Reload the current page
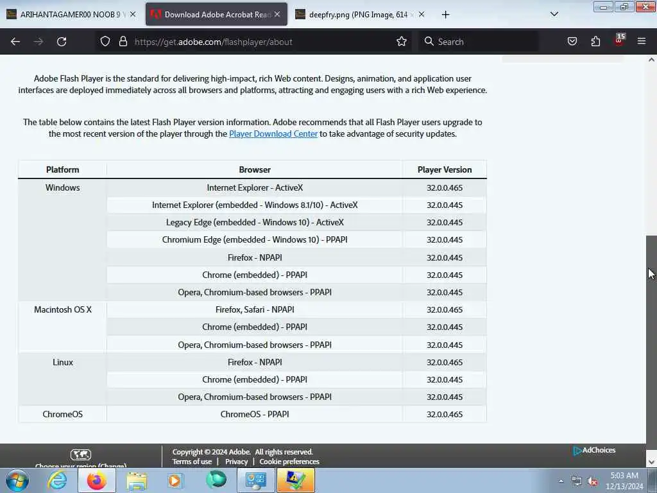The height and width of the screenshot is (493, 657). click(x=62, y=42)
